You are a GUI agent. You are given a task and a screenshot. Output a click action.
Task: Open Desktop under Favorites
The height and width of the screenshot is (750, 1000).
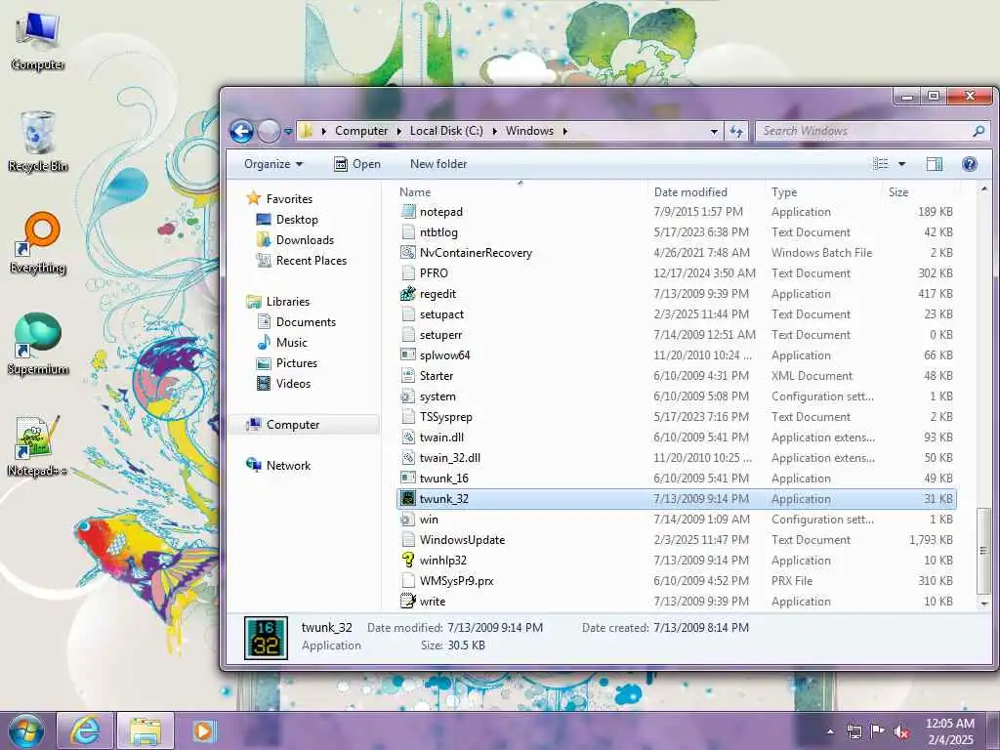286,220
